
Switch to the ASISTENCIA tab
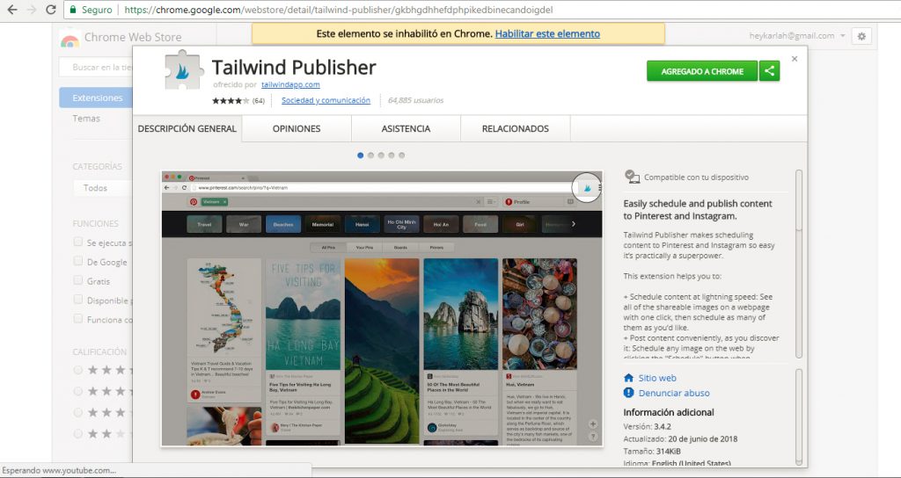(x=406, y=128)
